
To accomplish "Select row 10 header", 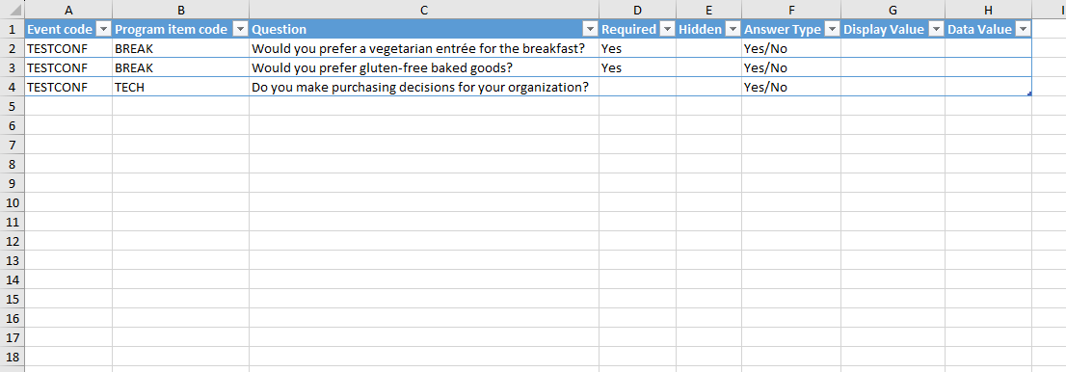I will [x=13, y=202].
